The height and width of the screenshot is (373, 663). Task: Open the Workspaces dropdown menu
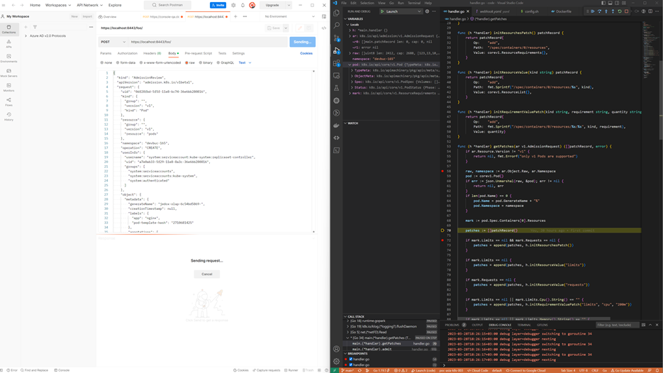coord(58,5)
